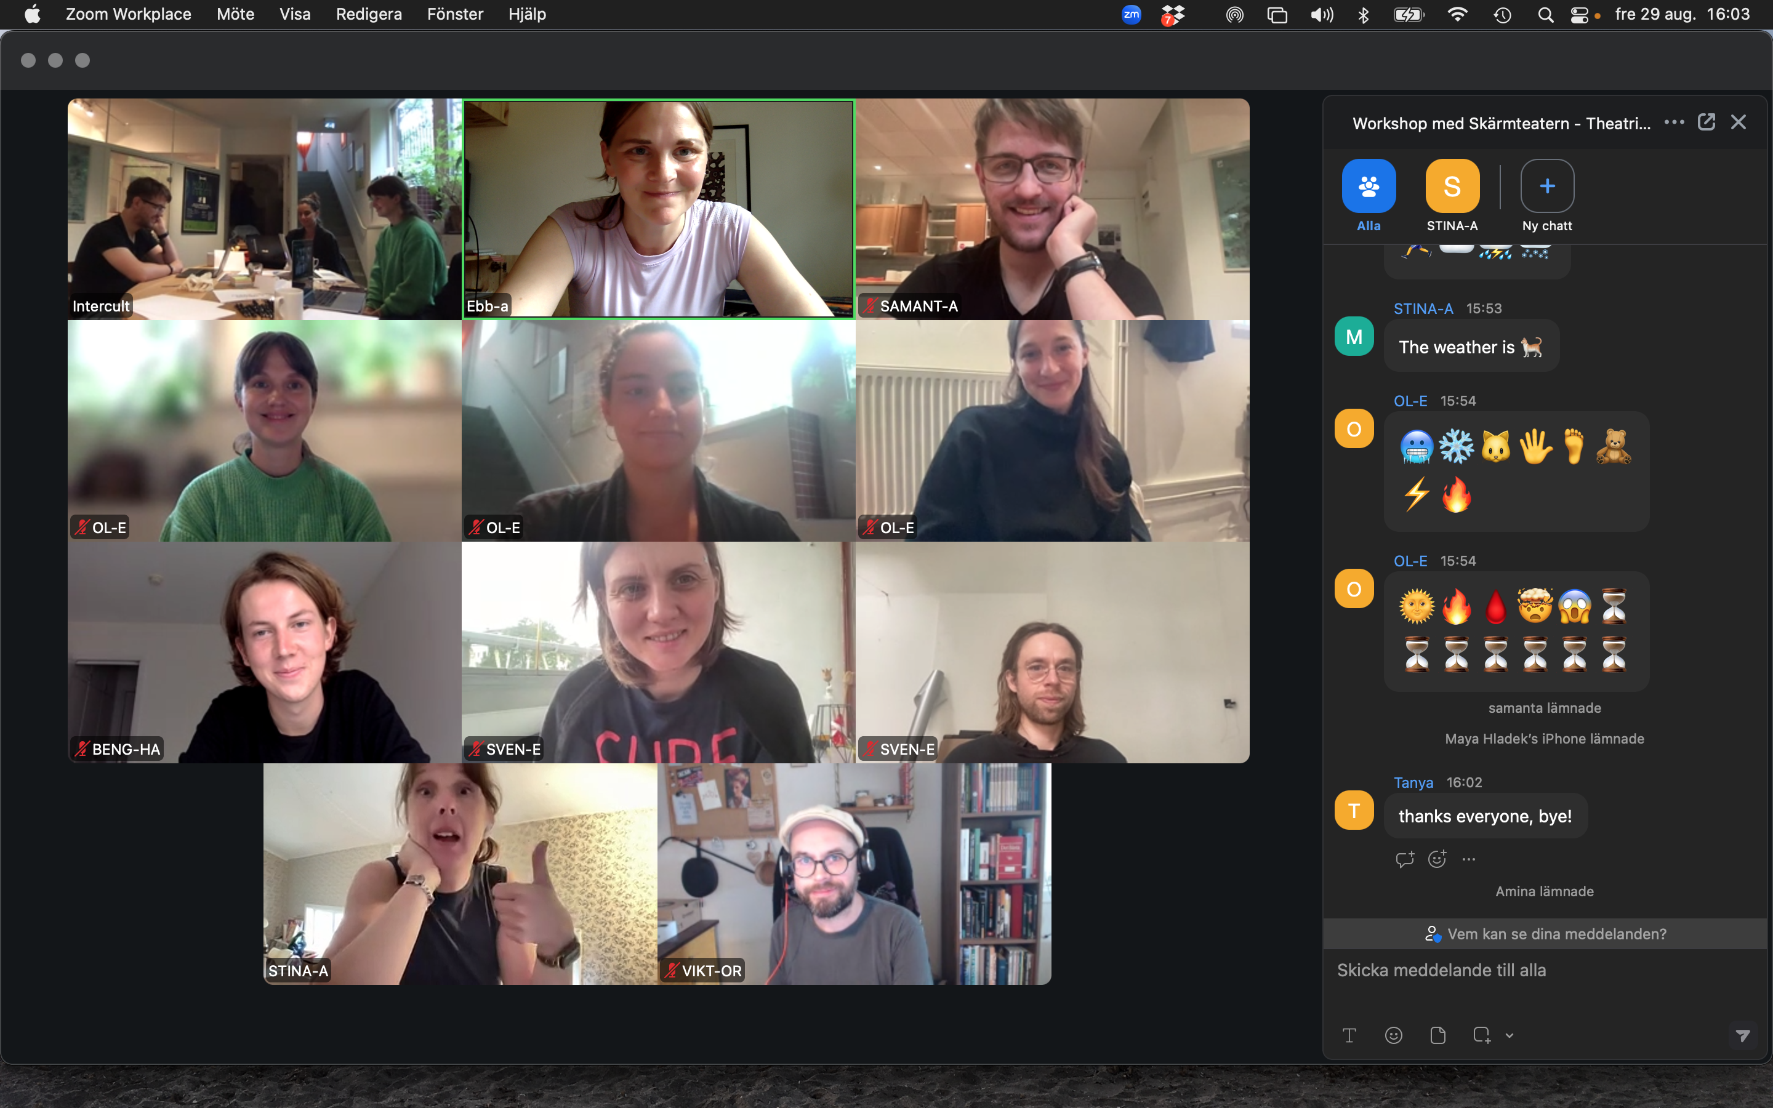1773x1108 pixels.
Task: Open text formatting options in chat
Action: point(1349,1035)
